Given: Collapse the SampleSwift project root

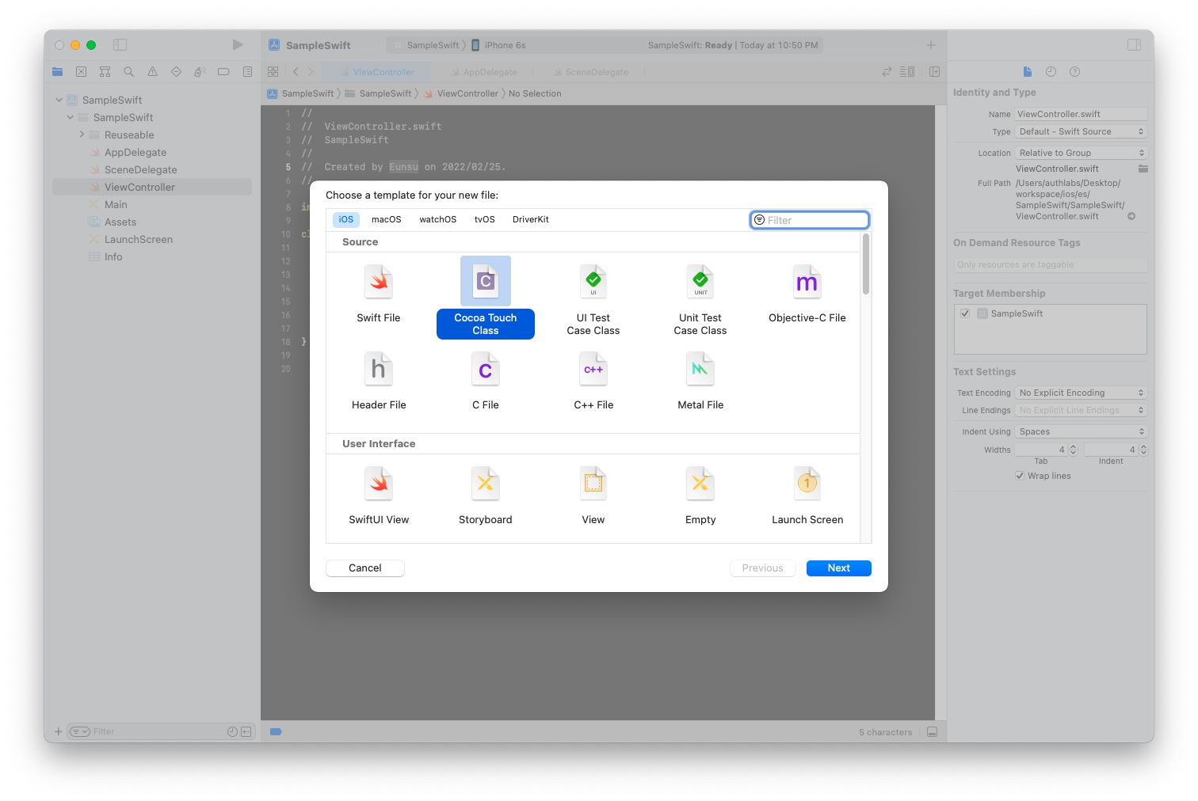Looking at the screenshot, I should (x=59, y=100).
